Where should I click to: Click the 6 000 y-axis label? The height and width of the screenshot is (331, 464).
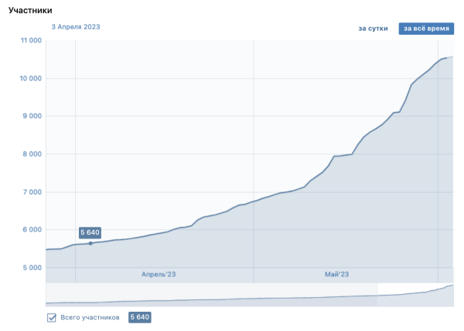tap(29, 229)
